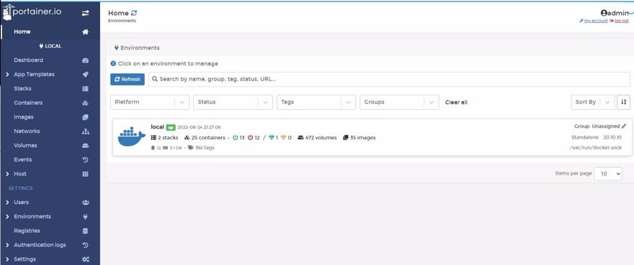This screenshot has height=265, width=634.
Task: Click the admin user avatar icon
Action: pos(604,13)
